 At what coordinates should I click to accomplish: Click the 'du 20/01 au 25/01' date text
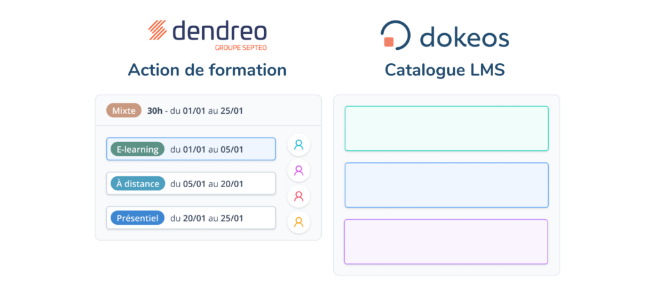(x=207, y=219)
